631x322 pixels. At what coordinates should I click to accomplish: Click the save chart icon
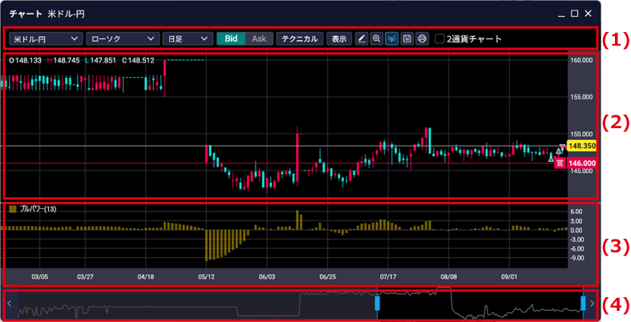click(407, 38)
